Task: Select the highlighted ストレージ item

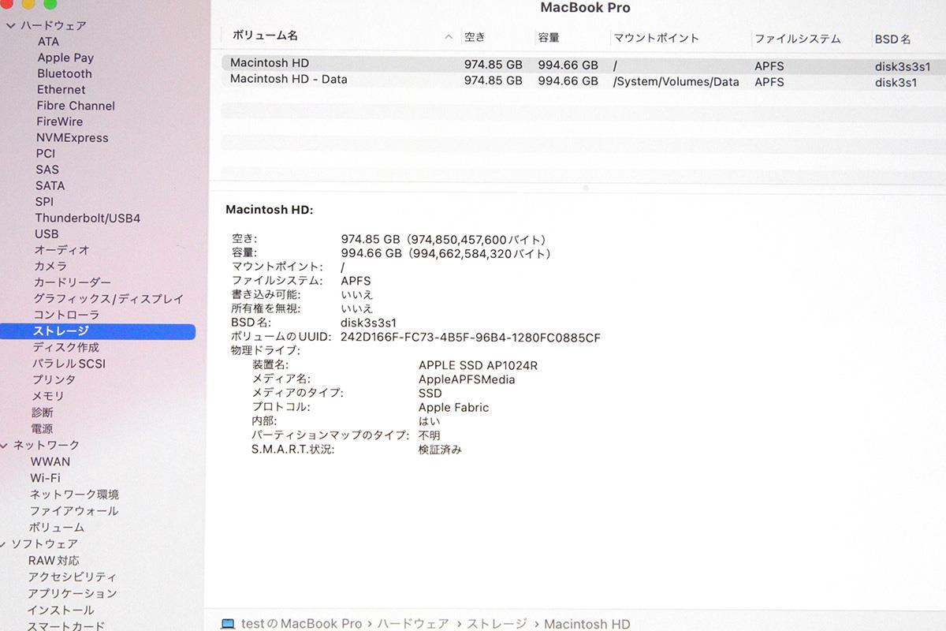Action: click(x=98, y=331)
